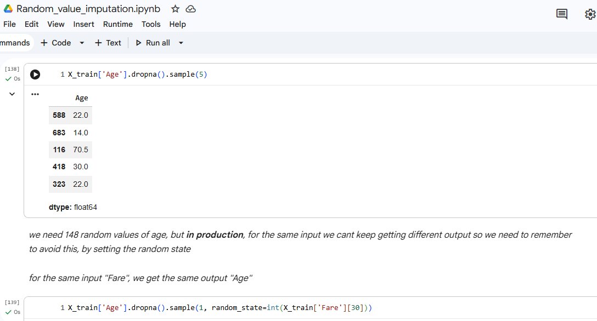Viewport: 597px width, 321px height.
Task: Click the Google Drive logo icon
Action: [x=8, y=9]
